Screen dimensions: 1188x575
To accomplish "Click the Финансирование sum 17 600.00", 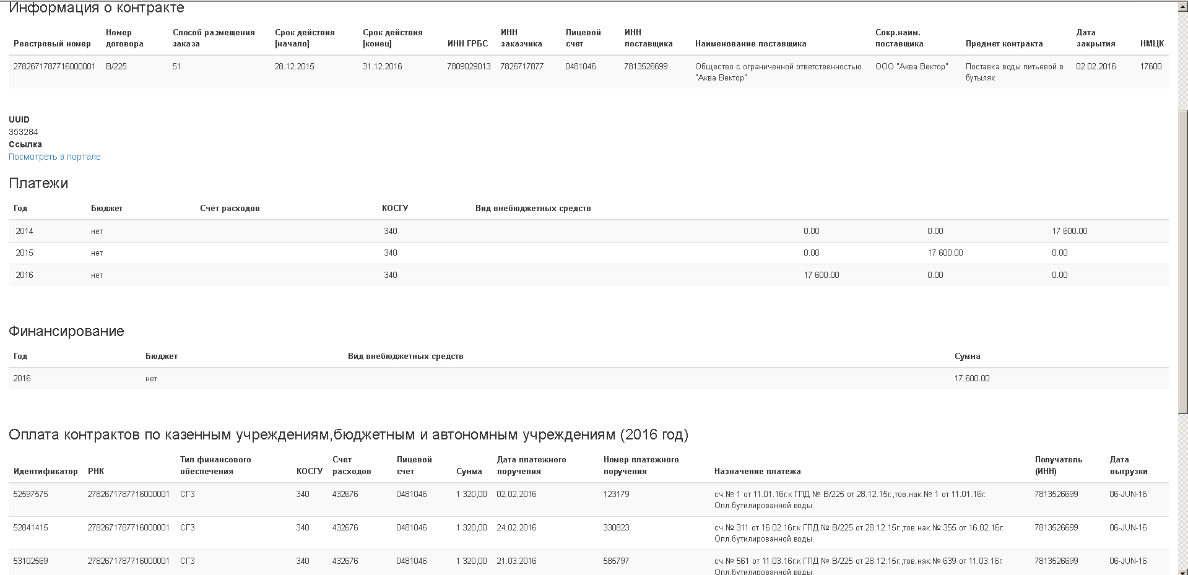I will pos(972,378).
